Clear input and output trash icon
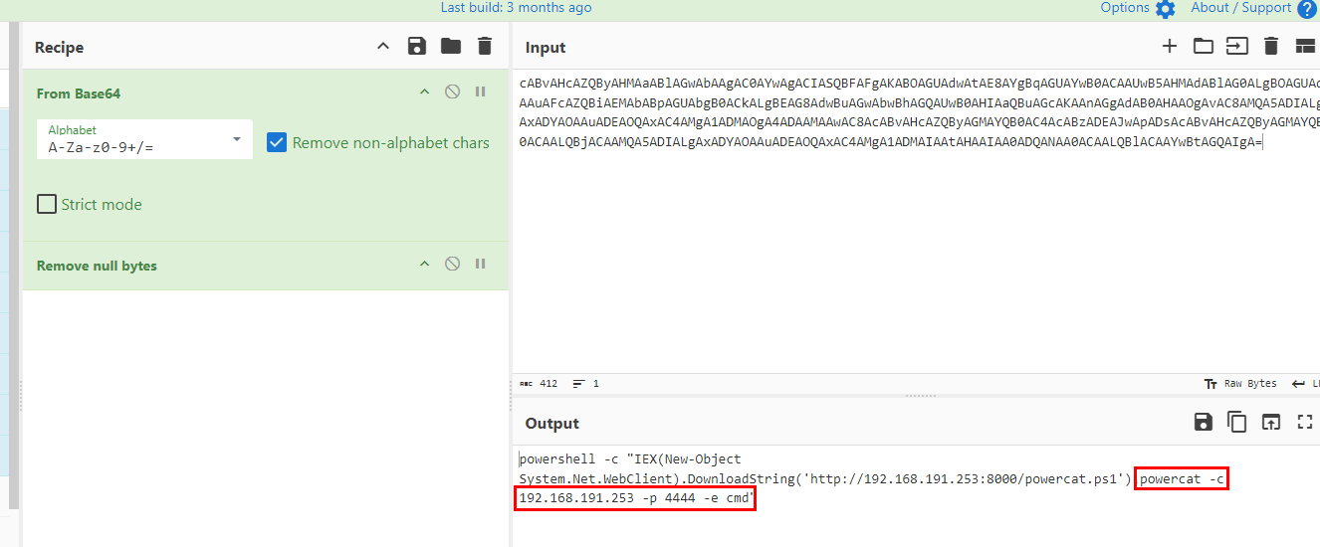 pyautogui.click(x=1270, y=46)
